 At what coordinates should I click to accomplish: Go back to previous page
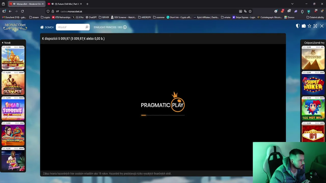pos(10,11)
